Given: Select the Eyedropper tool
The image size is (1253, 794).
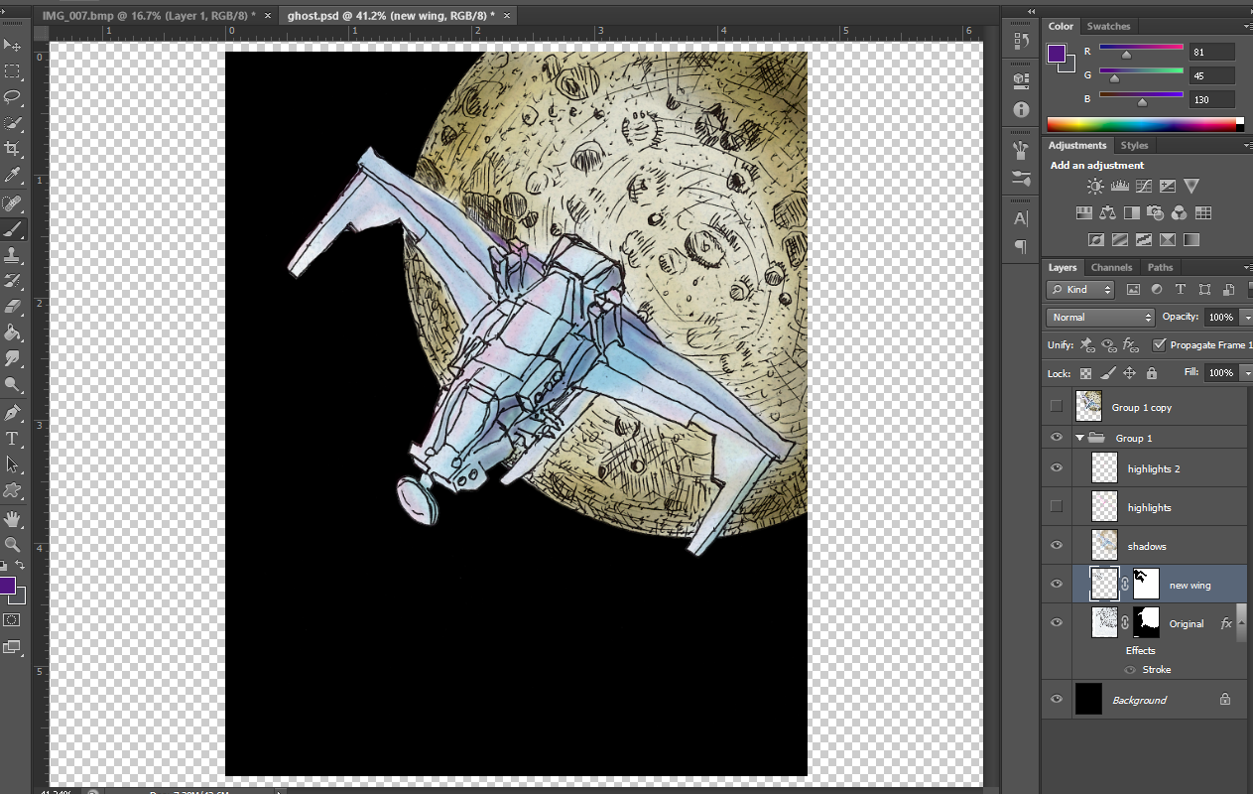Looking at the screenshot, I should click(13, 176).
